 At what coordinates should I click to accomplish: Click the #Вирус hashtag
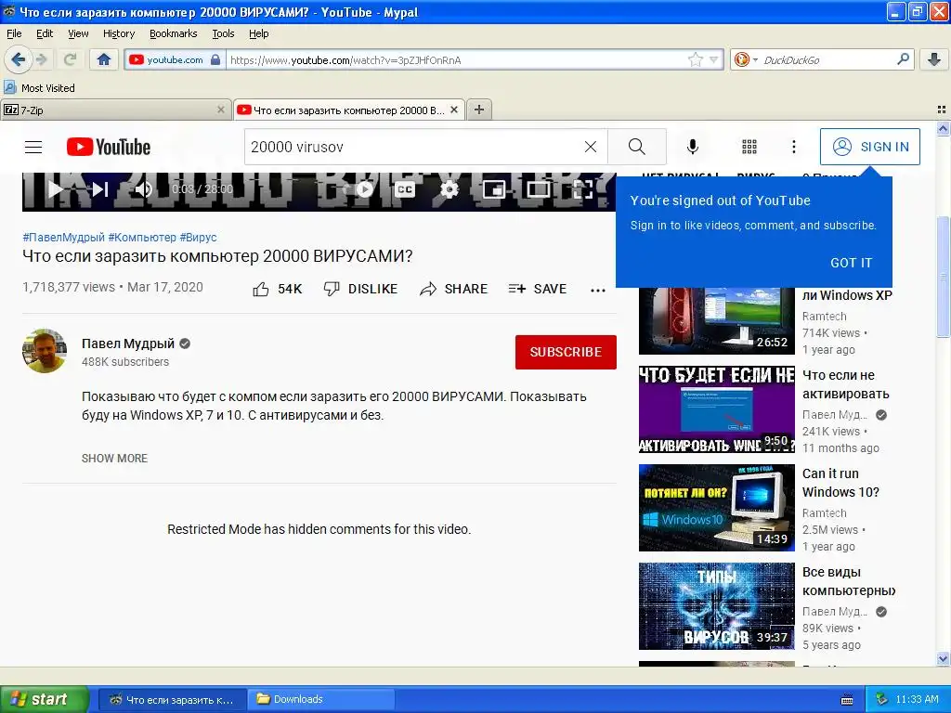199,238
